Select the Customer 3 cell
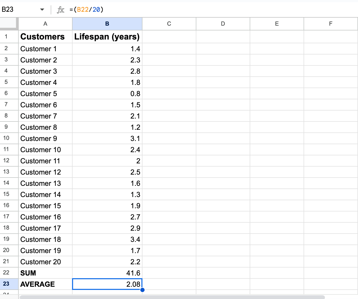Viewport: 358px width, 299px height. [45, 71]
